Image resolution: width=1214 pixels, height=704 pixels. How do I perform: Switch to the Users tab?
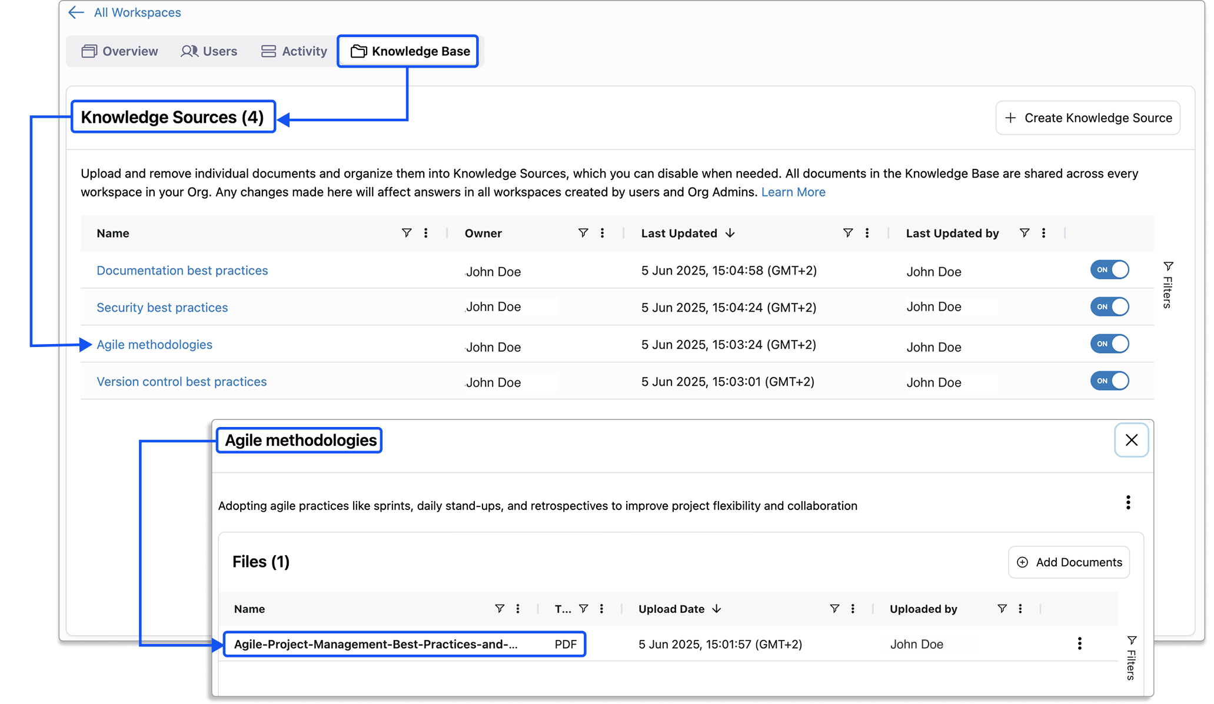(x=209, y=51)
